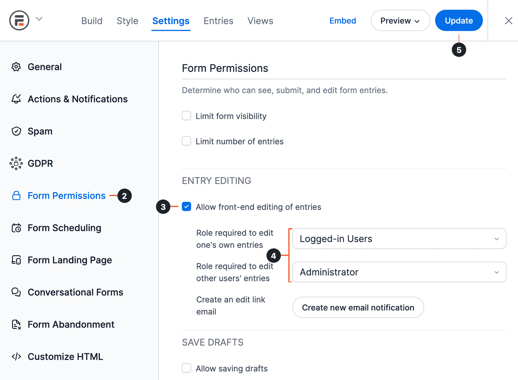Click the General gear icon
This screenshot has height=380, width=518.
[x=16, y=67]
